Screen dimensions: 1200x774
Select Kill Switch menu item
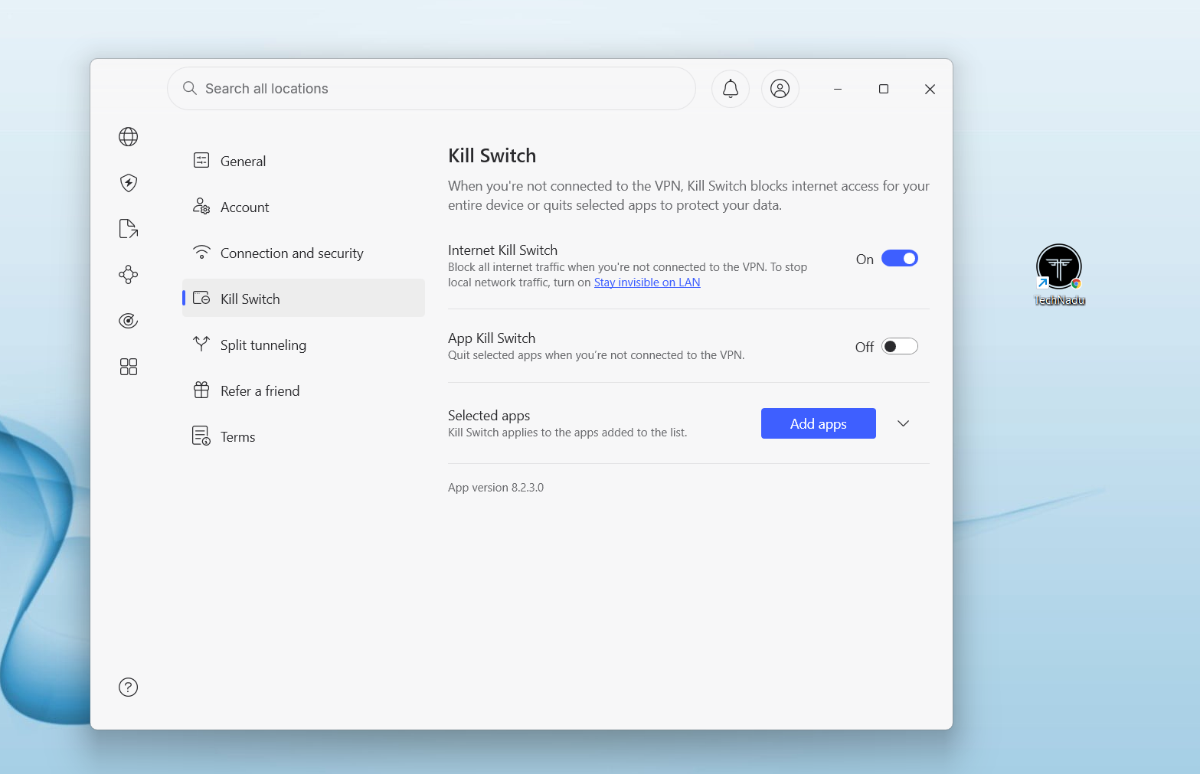pyautogui.click(x=303, y=298)
